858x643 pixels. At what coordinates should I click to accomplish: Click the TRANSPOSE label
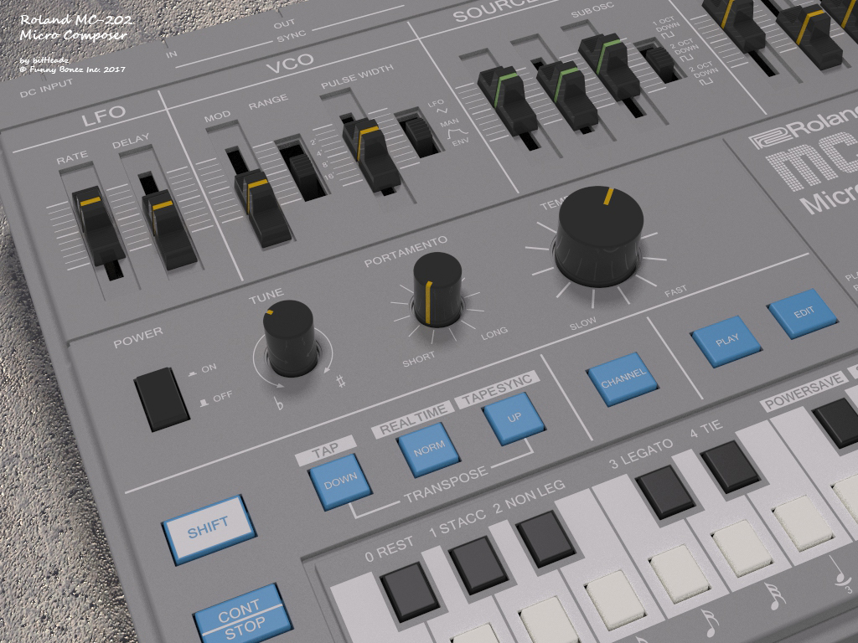click(x=446, y=485)
